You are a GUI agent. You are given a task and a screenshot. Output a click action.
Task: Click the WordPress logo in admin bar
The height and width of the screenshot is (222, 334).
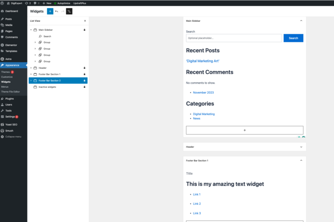[3, 3]
